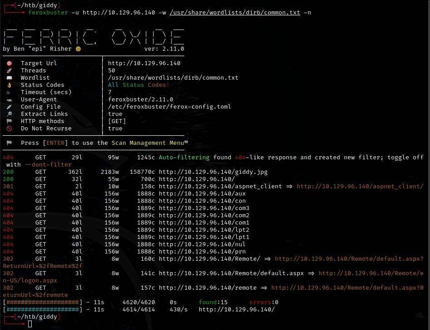Click the cyan 4614/4614 progress bar
This screenshot has height=330, width=430.
[43, 310]
